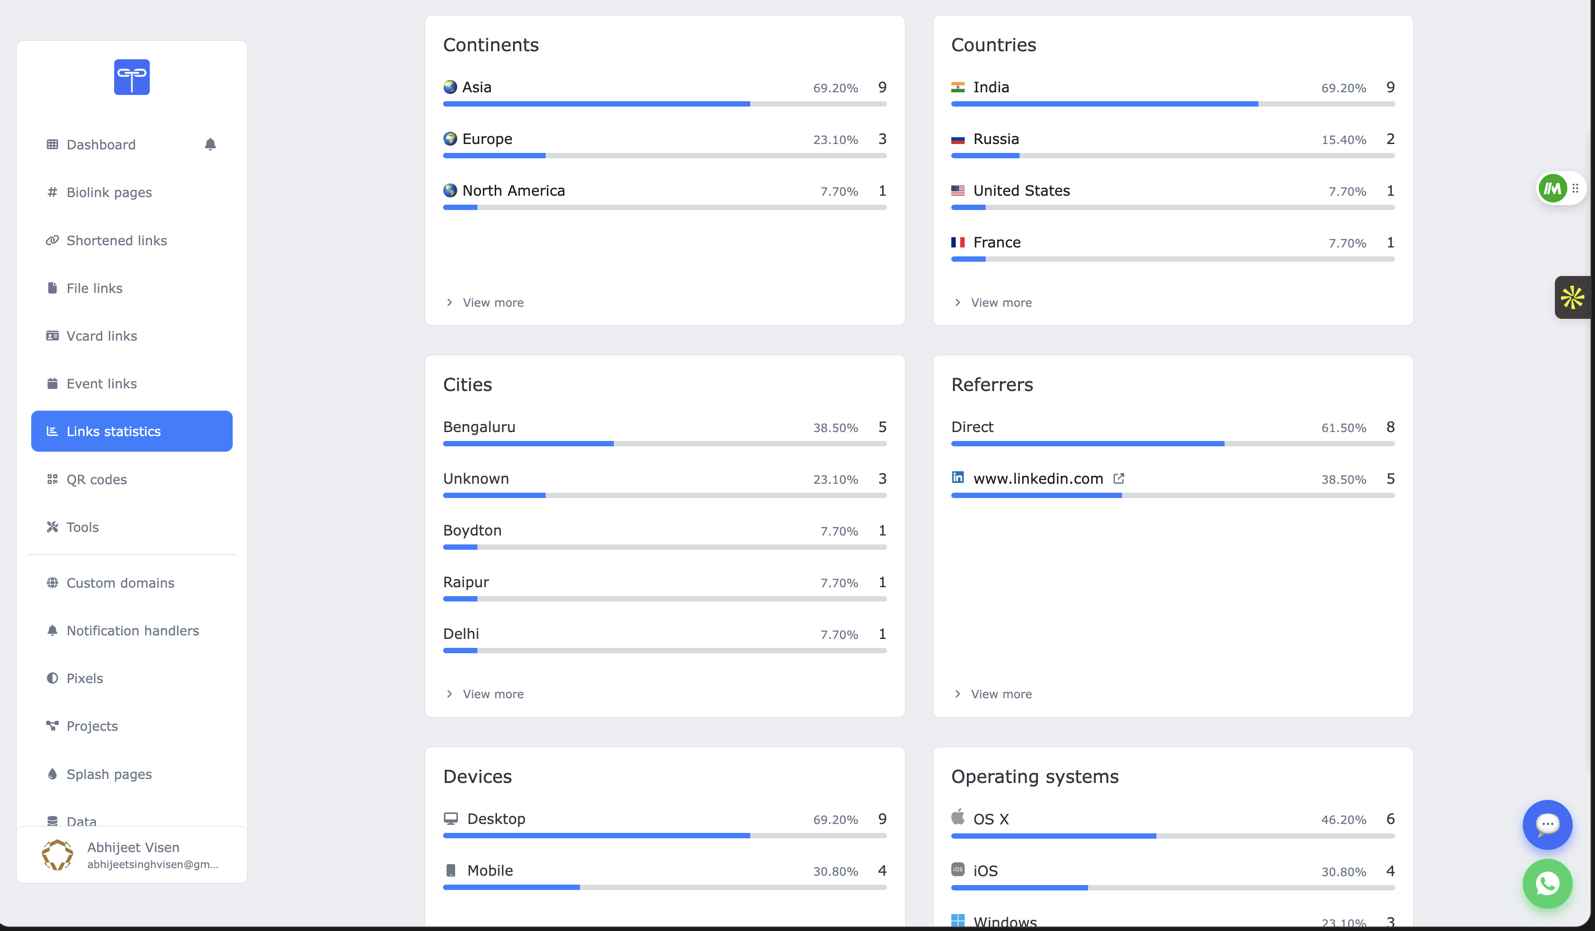
Task: Open the QR codes menu item
Action: pyautogui.click(x=96, y=479)
